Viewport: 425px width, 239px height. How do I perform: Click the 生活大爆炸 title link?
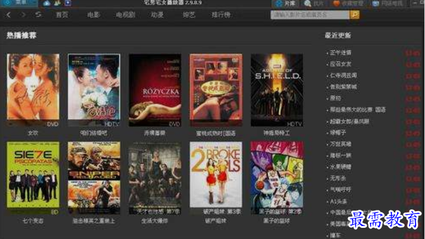click(154, 221)
